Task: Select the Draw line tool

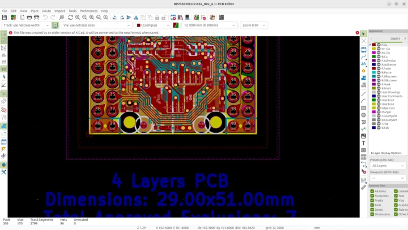Action: (363, 94)
